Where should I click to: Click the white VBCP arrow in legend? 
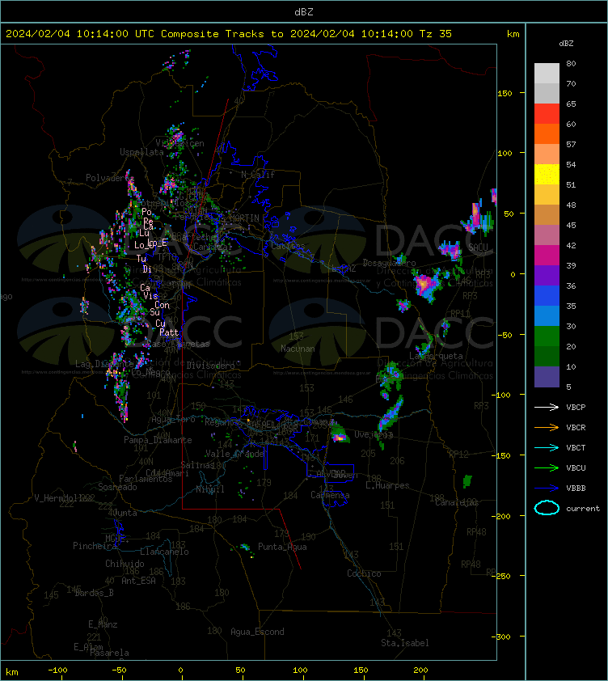click(x=547, y=408)
